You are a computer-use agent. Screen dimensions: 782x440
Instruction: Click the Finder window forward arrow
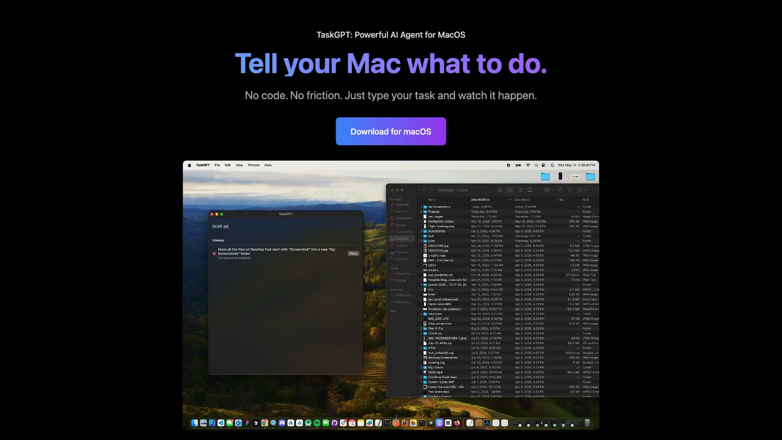tap(432, 190)
